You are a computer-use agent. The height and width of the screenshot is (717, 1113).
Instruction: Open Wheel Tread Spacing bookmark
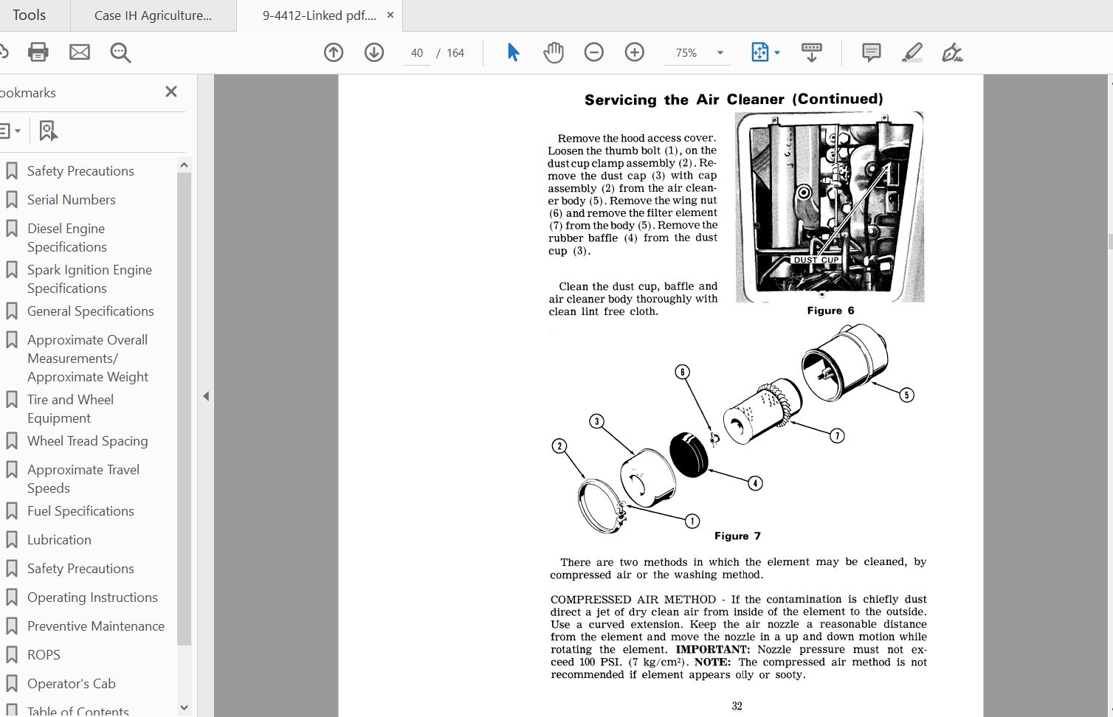[x=88, y=441]
